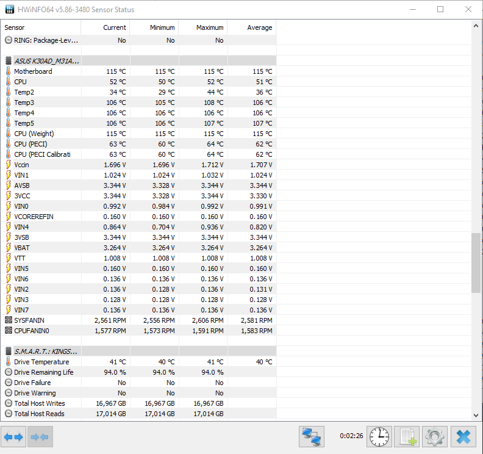Select the VIN7 voltage row
Screen dimensions: 483x454
coord(138,310)
